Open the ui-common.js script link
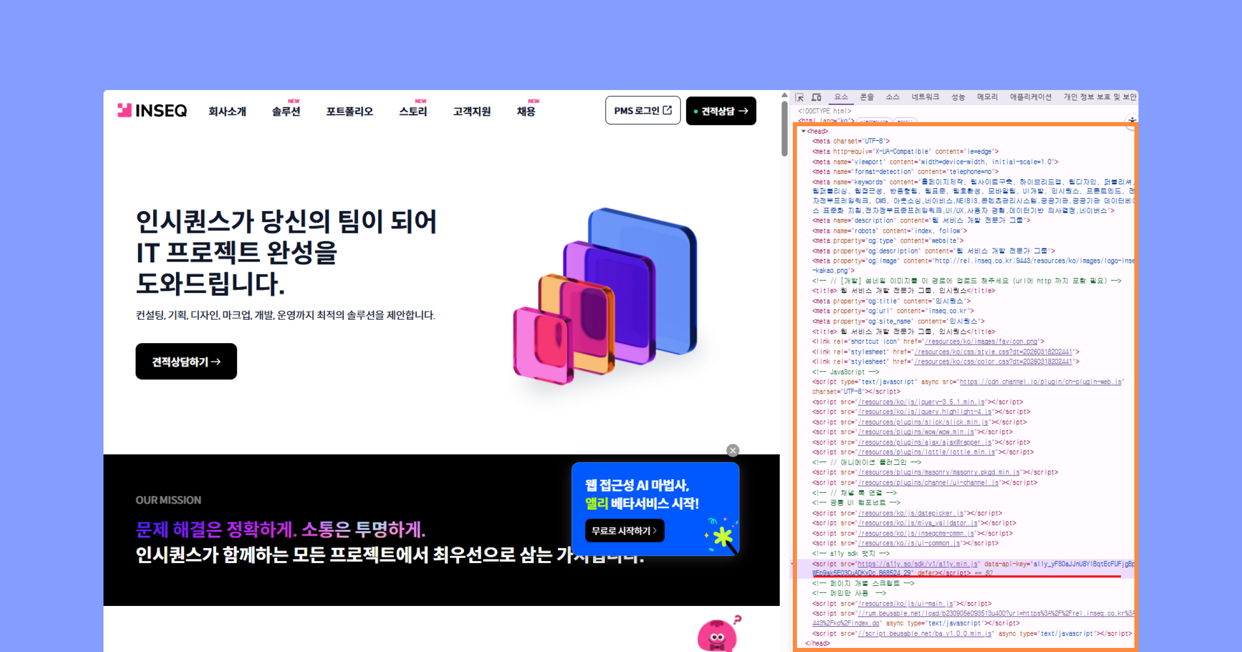 pos(909,543)
